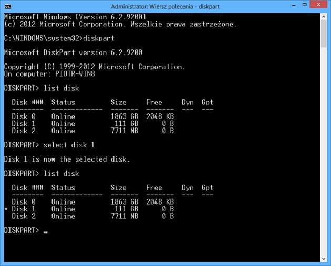The image size is (331, 266).
Task: Click 'Disk 1 is now the selected disk.' message
Action: click(67, 159)
